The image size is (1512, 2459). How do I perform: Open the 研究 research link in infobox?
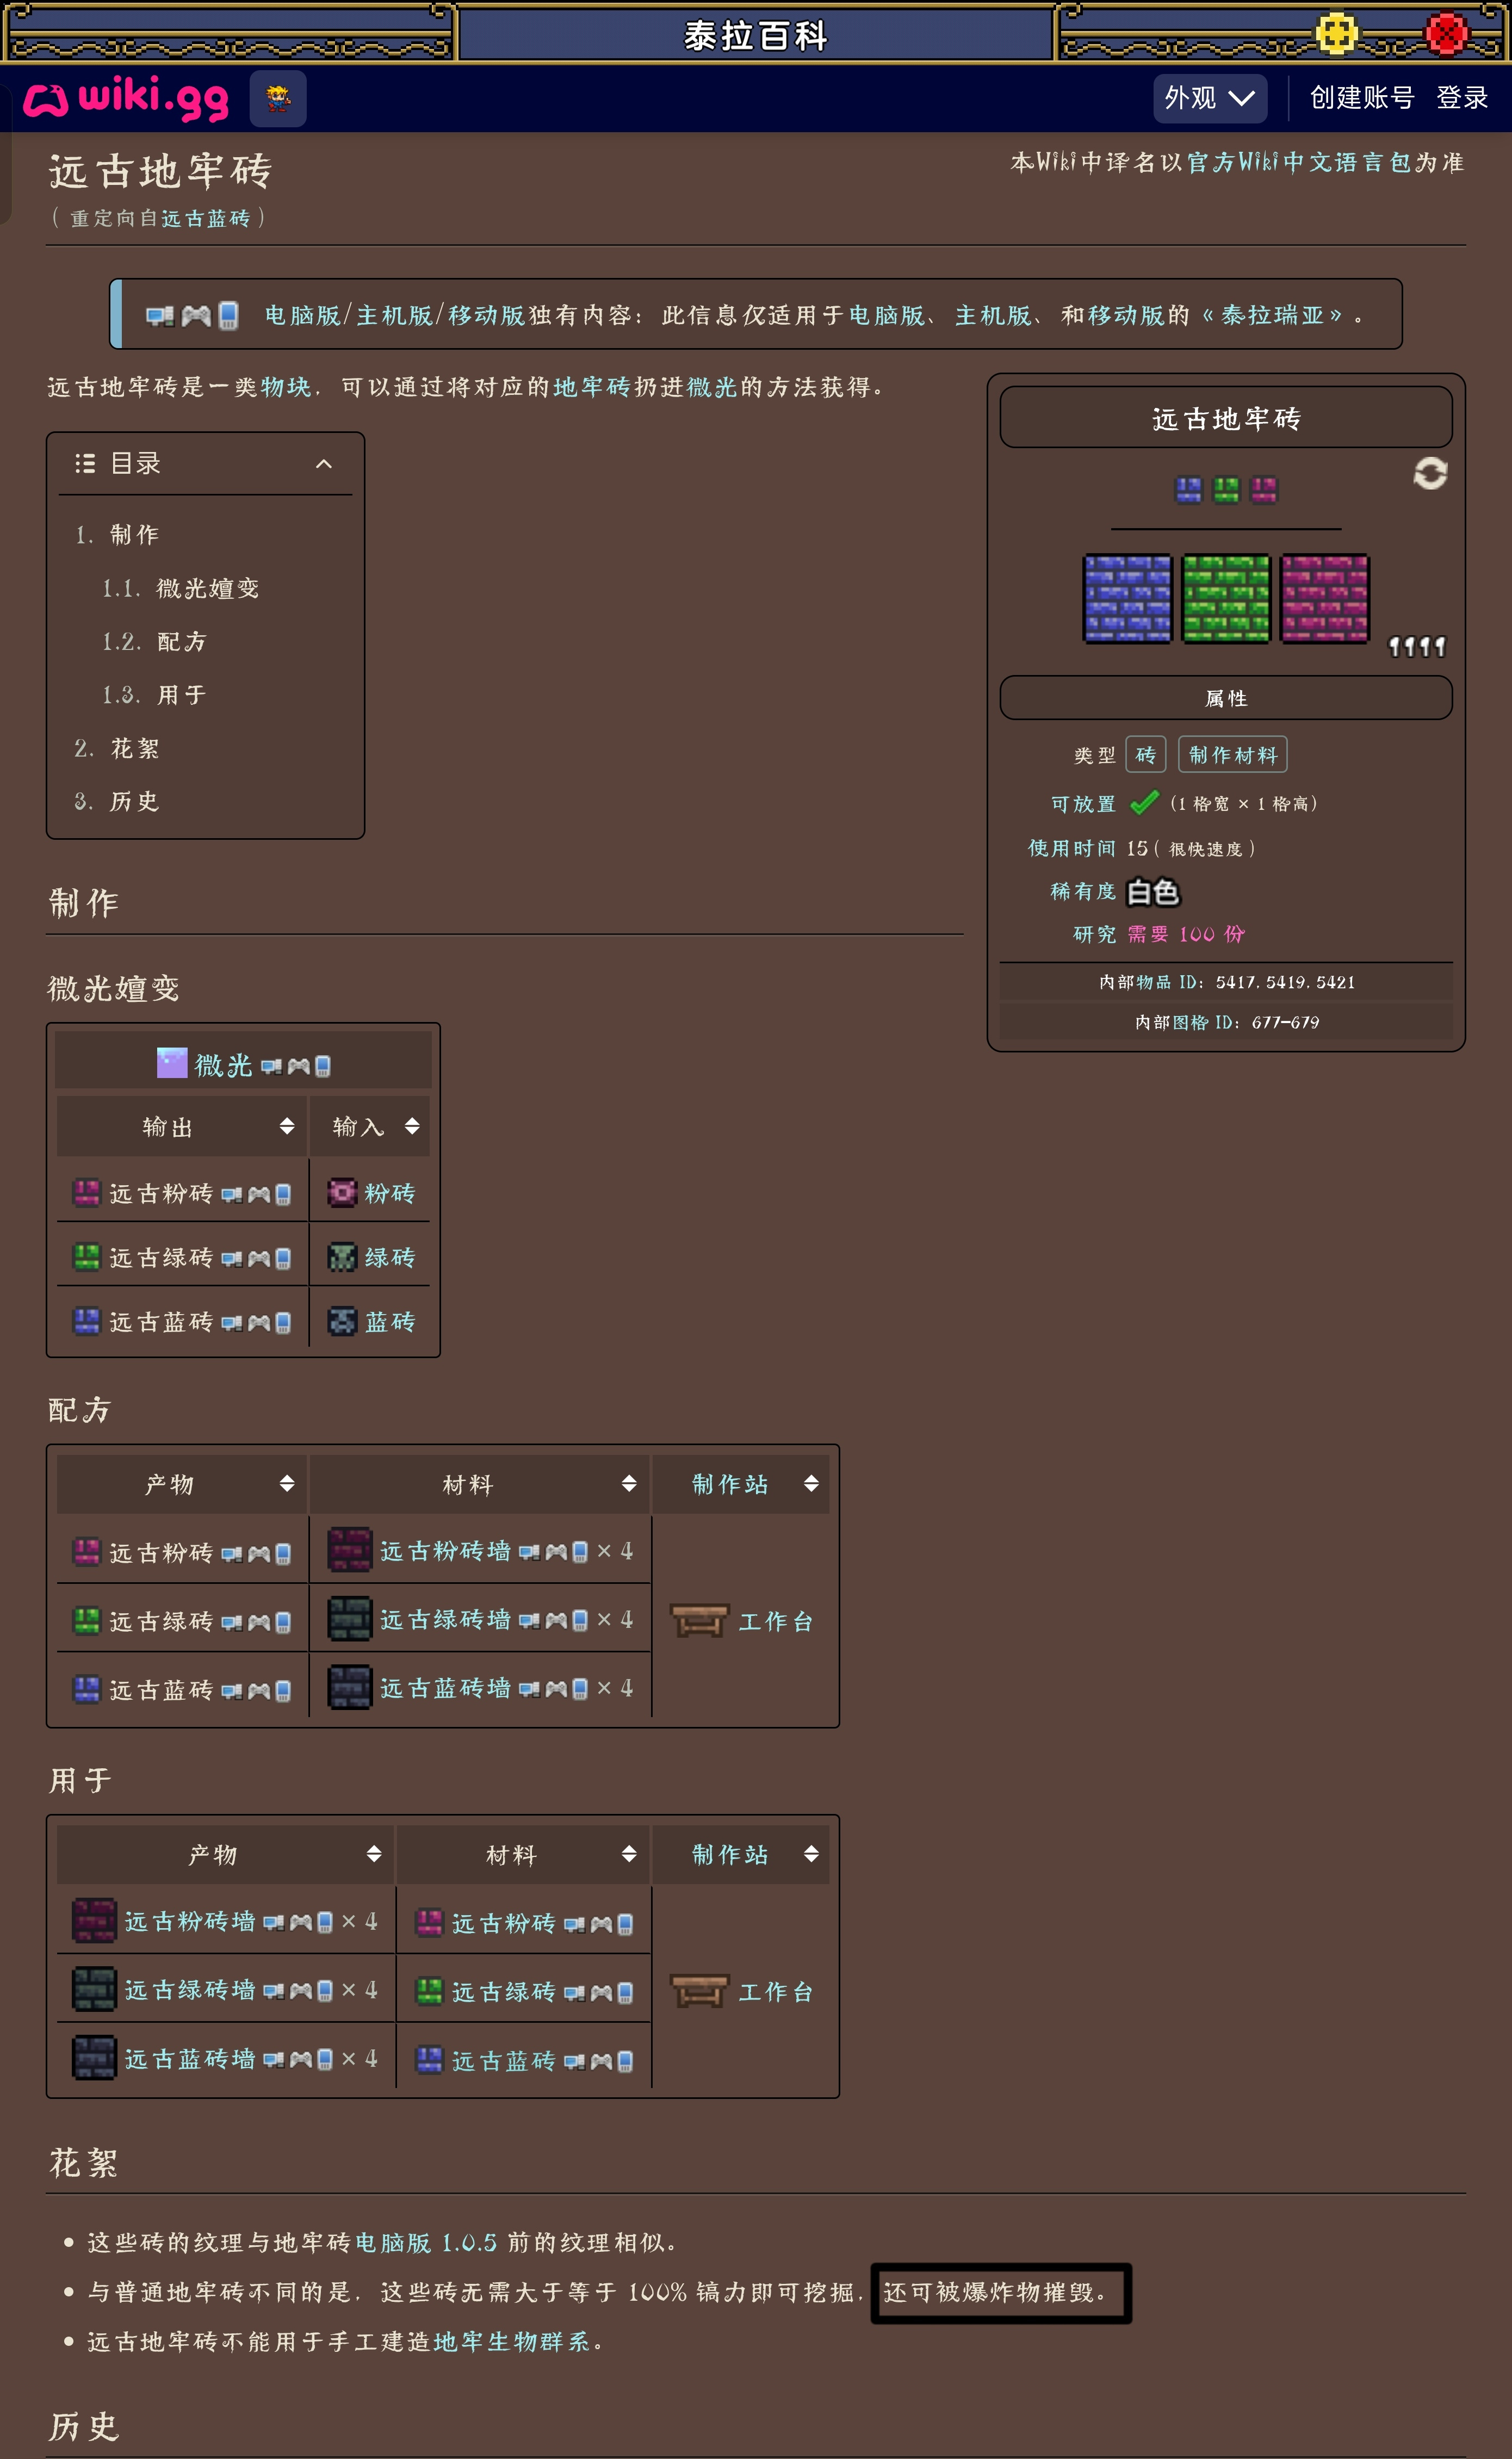(x=1094, y=934)
